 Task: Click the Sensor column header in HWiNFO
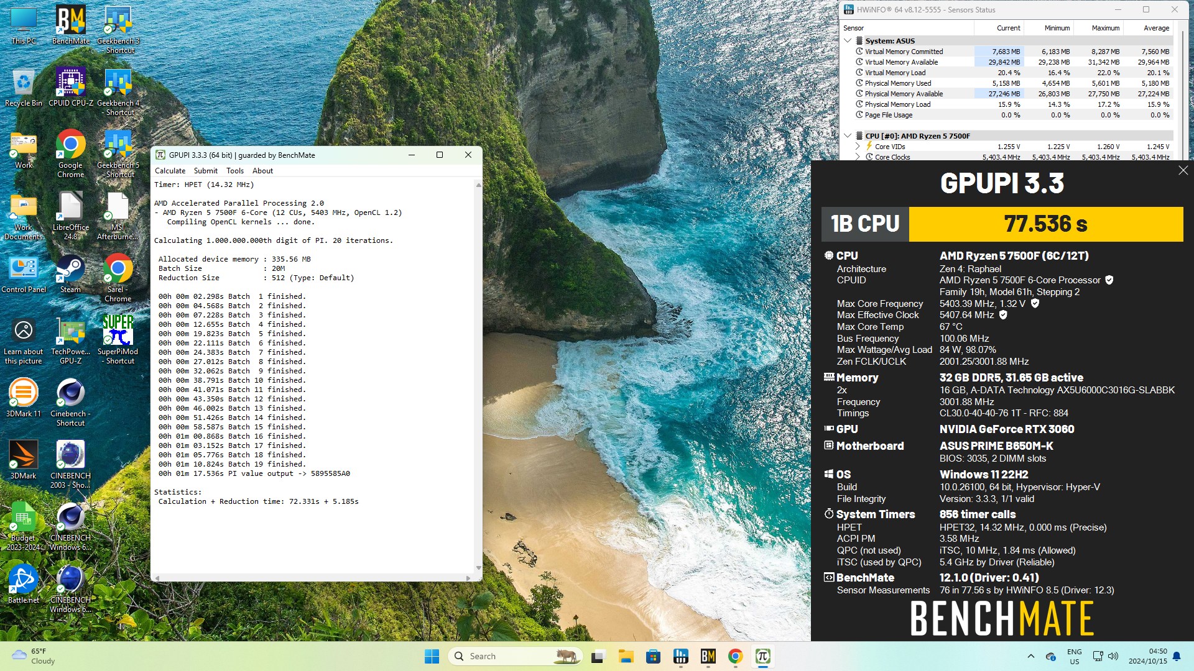coord(907,28)
